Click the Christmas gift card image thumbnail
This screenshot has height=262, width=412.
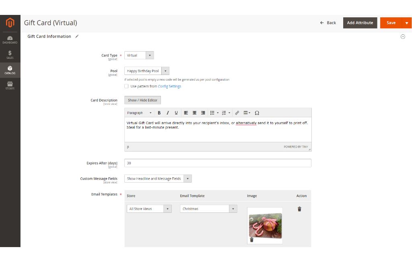[x=265, y=225]
